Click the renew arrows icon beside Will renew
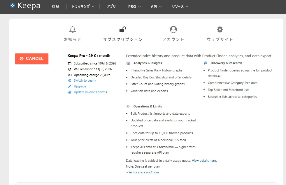Image resolution: width=286 pixels, height=185 pixels. 70,69
